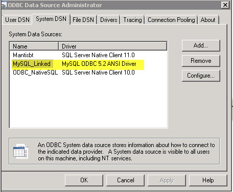Click SQL Server Native Client 10.0 cell
The image size is (233, 192).
[98, 73]
